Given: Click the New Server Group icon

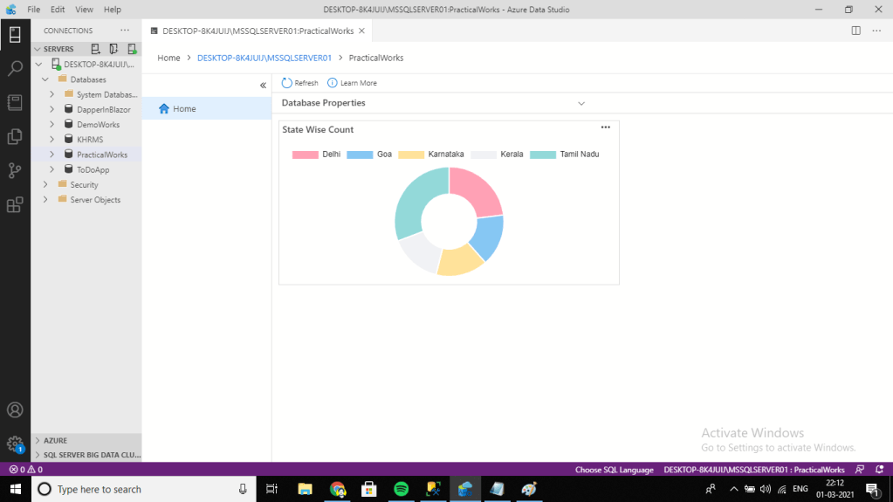Looking at the screenshot, I should click(114, 50).
